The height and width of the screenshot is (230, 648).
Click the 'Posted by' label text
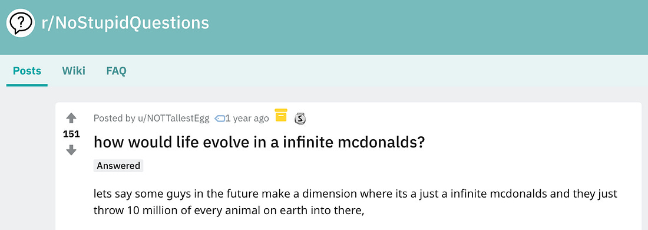pos(114,119)
